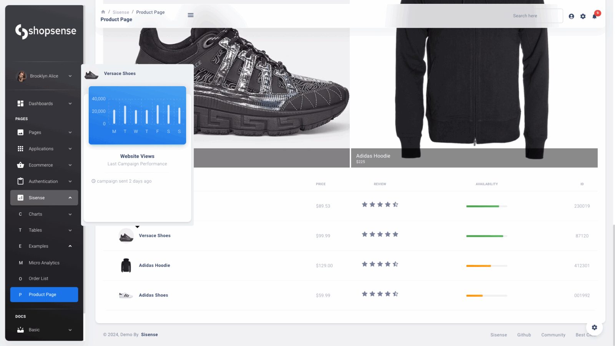Collapse the Examples submenu

(70, 246)
